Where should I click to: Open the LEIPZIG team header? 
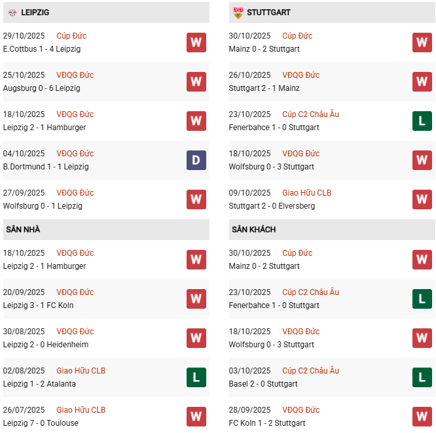[x=35, y=12]
